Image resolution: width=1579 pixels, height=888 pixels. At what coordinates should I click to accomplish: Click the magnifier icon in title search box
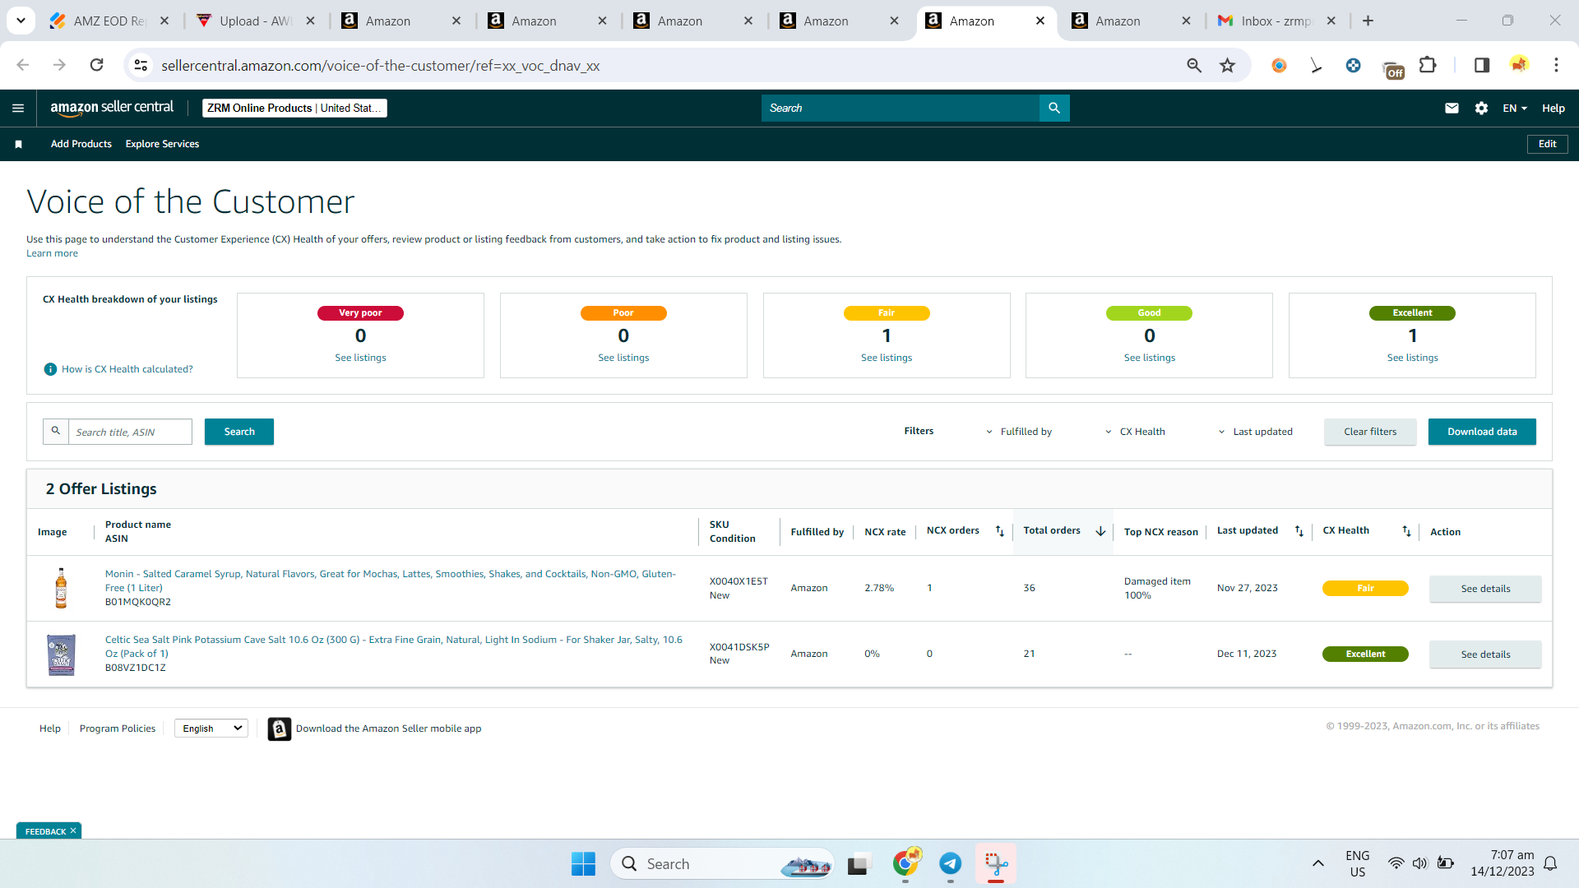[56, 431]
